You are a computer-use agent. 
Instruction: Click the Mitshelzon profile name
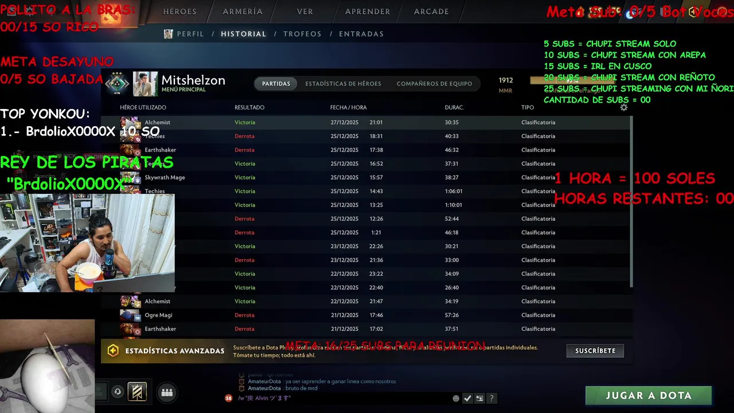(193, 80)
